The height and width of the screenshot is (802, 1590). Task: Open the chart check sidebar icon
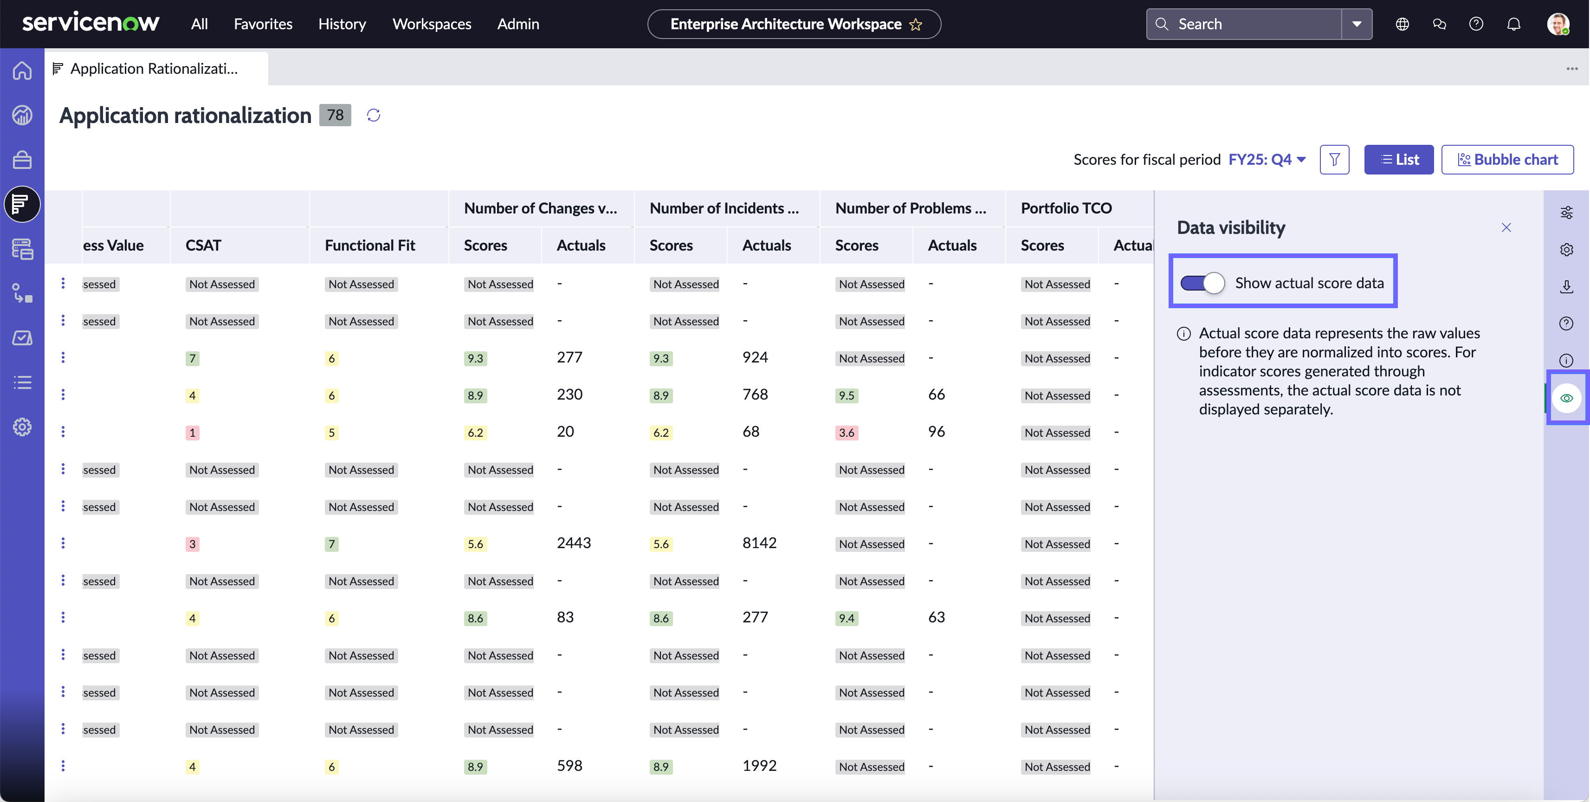[x=22, y=338]
